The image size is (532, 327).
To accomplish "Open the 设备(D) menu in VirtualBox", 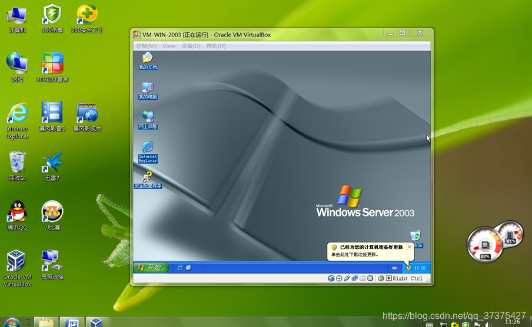I will point(191,46).
